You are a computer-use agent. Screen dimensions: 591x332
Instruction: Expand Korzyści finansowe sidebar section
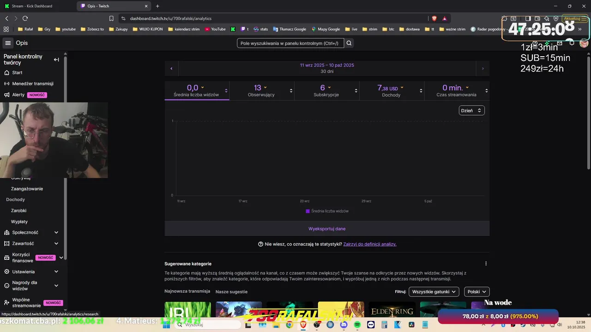click(61, 258)
